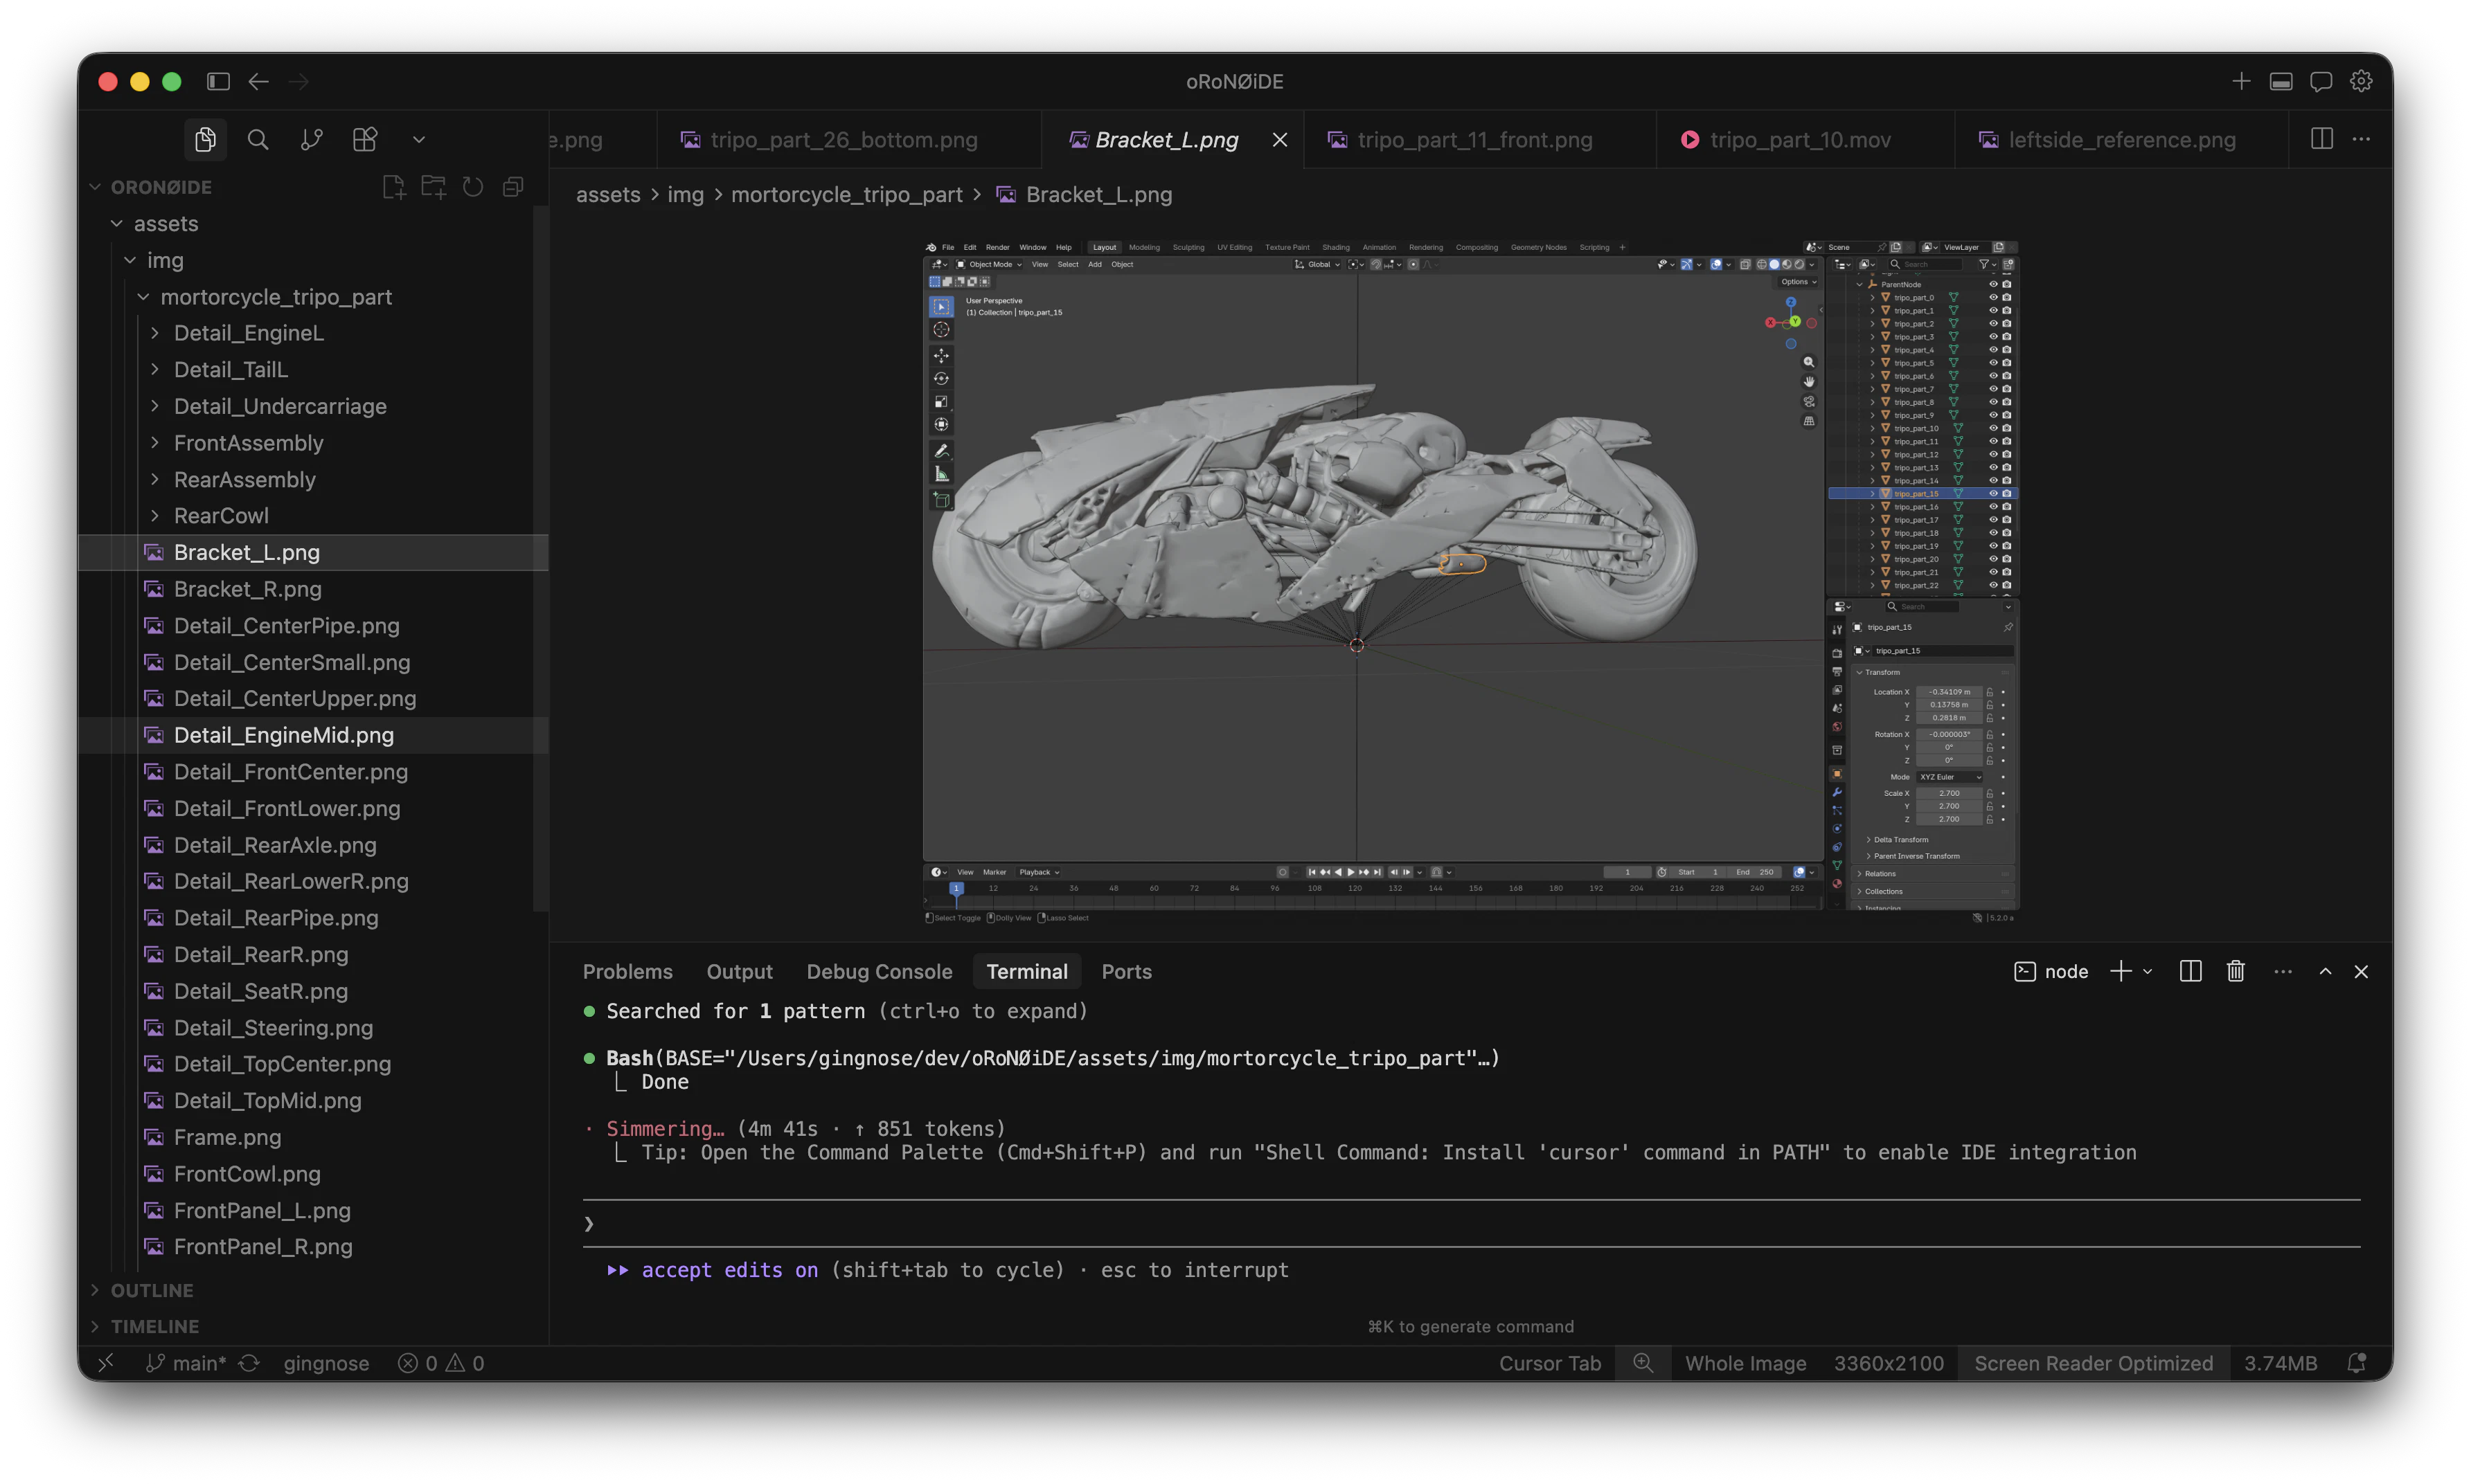Create a new terminal with plus icon
The height and width of the screenshot is (1484, 2471).
click(2121, 972)
